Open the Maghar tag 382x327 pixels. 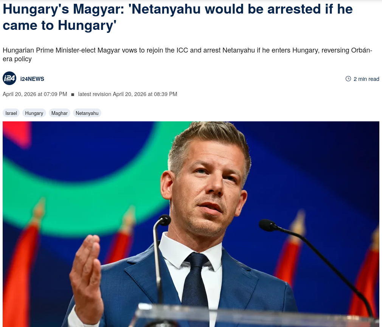click(59, 113)
